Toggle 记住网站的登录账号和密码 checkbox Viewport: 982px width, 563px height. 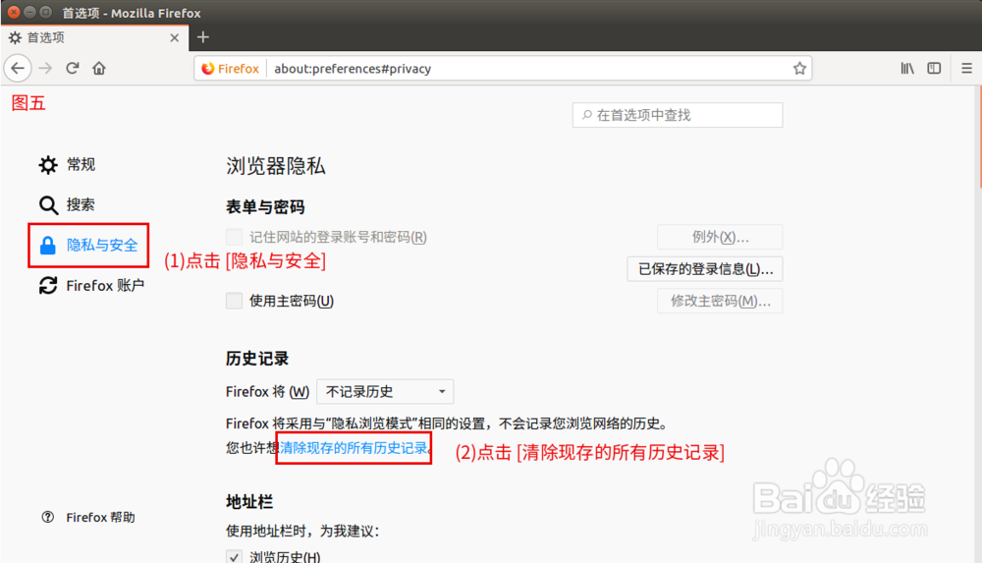coord(235,237)
